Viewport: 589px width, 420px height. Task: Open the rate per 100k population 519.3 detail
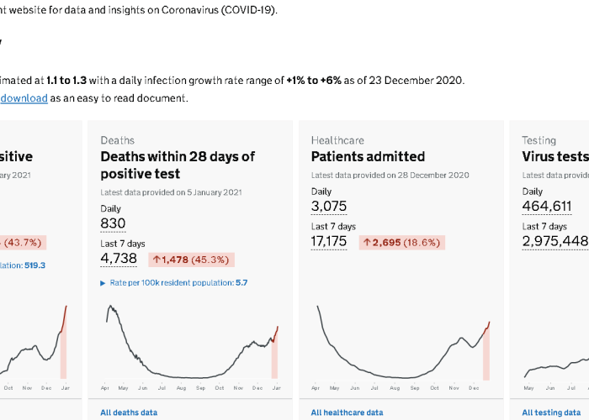tap(24, 265)
